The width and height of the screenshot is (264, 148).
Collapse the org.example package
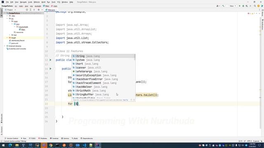click(x=15, y=27)
